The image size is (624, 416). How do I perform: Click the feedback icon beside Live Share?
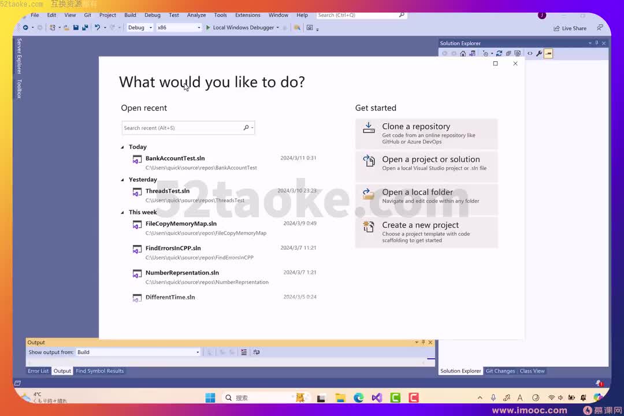[600, 28]
